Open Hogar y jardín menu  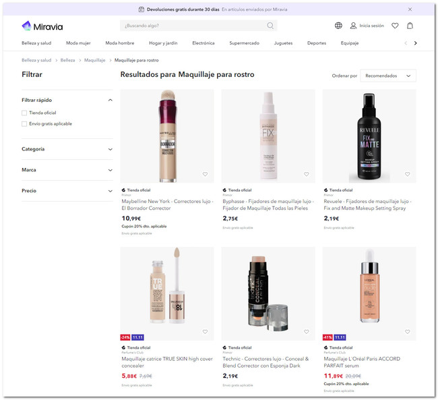(163, 43)
